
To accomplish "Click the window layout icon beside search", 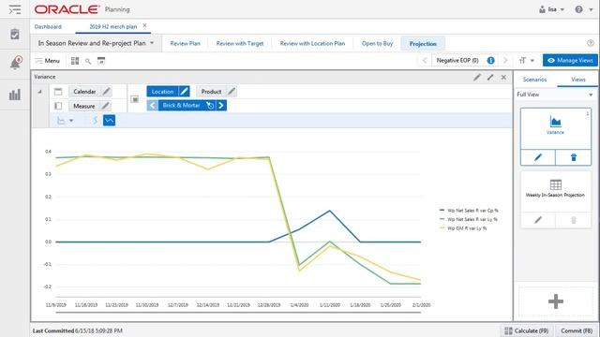I will (x=101, y=61).
